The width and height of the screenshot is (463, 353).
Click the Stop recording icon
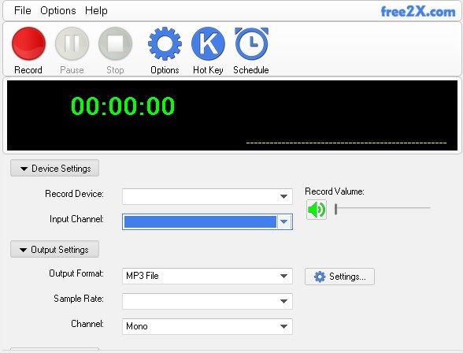pos(115,43)
